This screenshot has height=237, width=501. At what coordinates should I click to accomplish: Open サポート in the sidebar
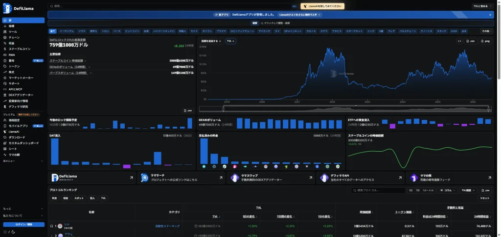pos(23,83)
